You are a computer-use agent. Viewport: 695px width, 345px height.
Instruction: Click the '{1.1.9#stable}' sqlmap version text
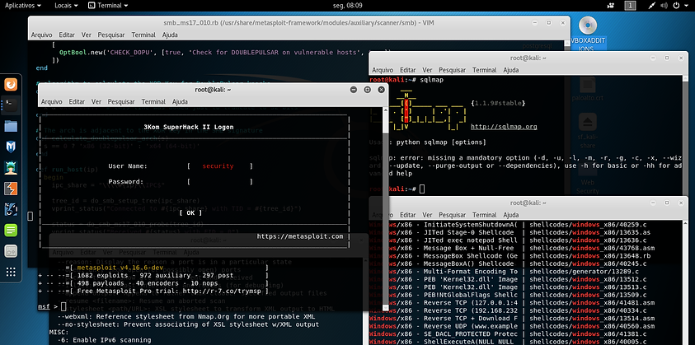pos(498,103)
